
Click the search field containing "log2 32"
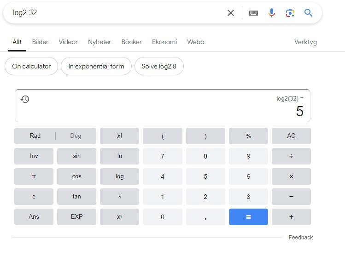[x=115, y=13]
